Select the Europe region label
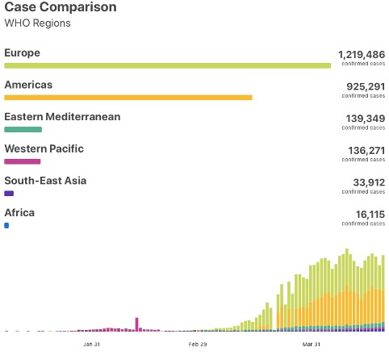 pyautogui.click(x=22, y=52)
